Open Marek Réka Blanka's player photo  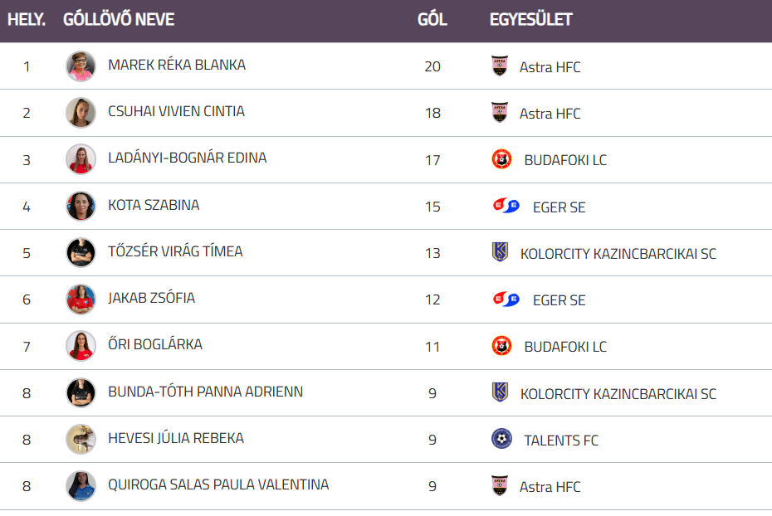[81, 66]
